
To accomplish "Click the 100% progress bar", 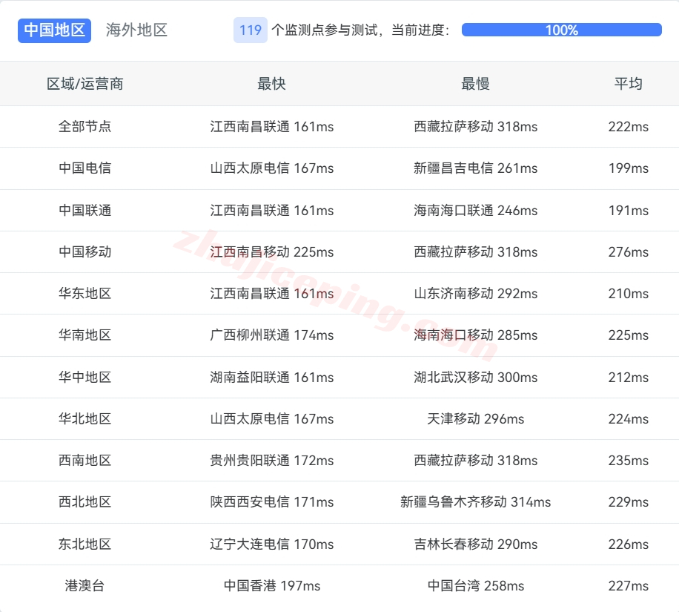I will point(561,30).
